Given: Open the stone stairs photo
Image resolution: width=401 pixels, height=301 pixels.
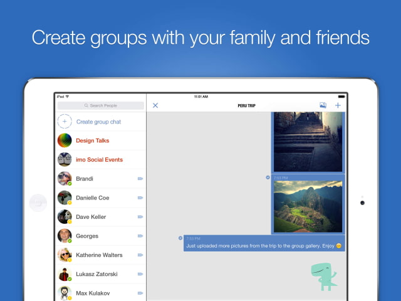Looking at the screenshot, I should (x=308, y=142).
